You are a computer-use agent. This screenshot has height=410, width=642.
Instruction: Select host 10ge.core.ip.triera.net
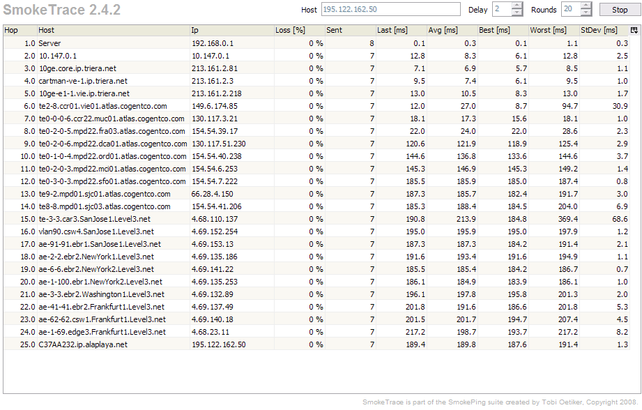pyautogui.click(x=77, y=68)
